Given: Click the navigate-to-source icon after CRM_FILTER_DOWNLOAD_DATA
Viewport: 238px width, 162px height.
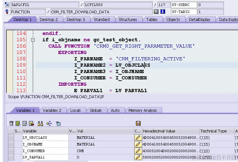Looking at the screenshot, I should 156,12.
